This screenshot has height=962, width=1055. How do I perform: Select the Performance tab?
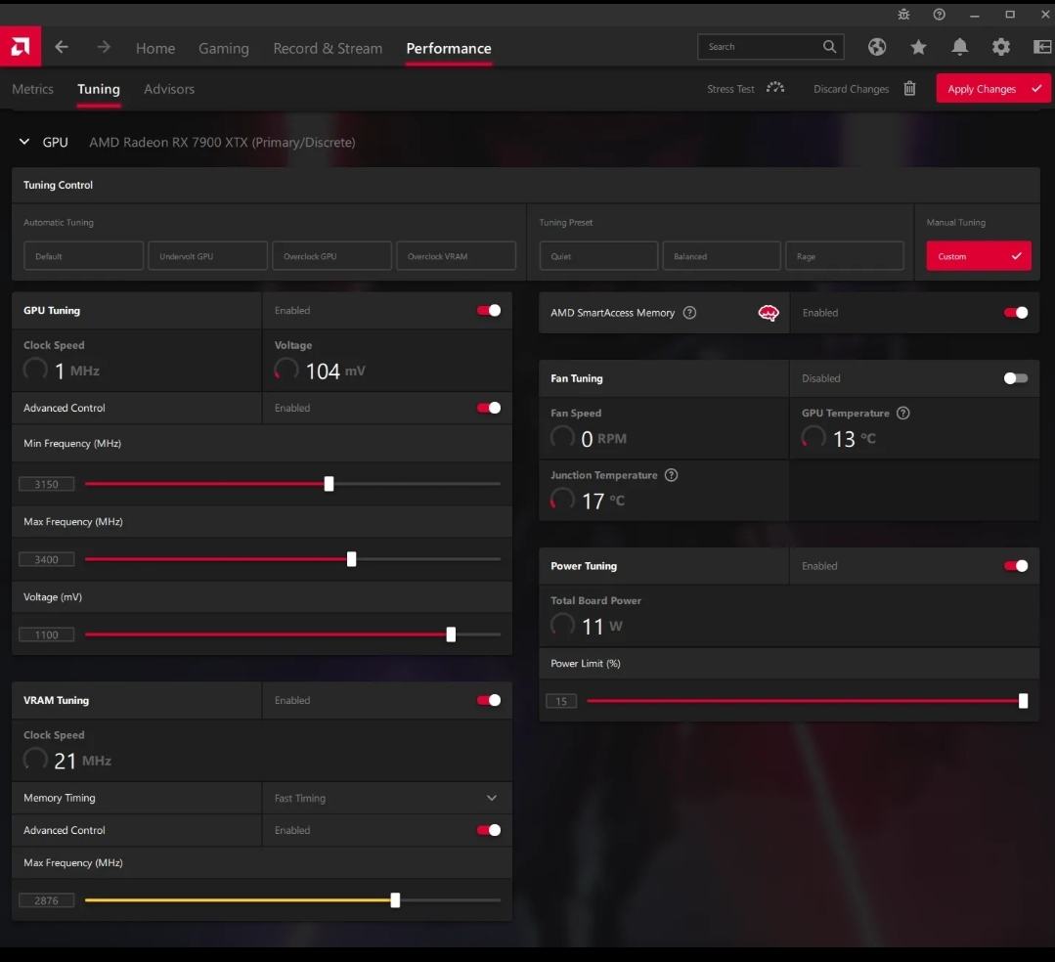[x=449, y=49]
